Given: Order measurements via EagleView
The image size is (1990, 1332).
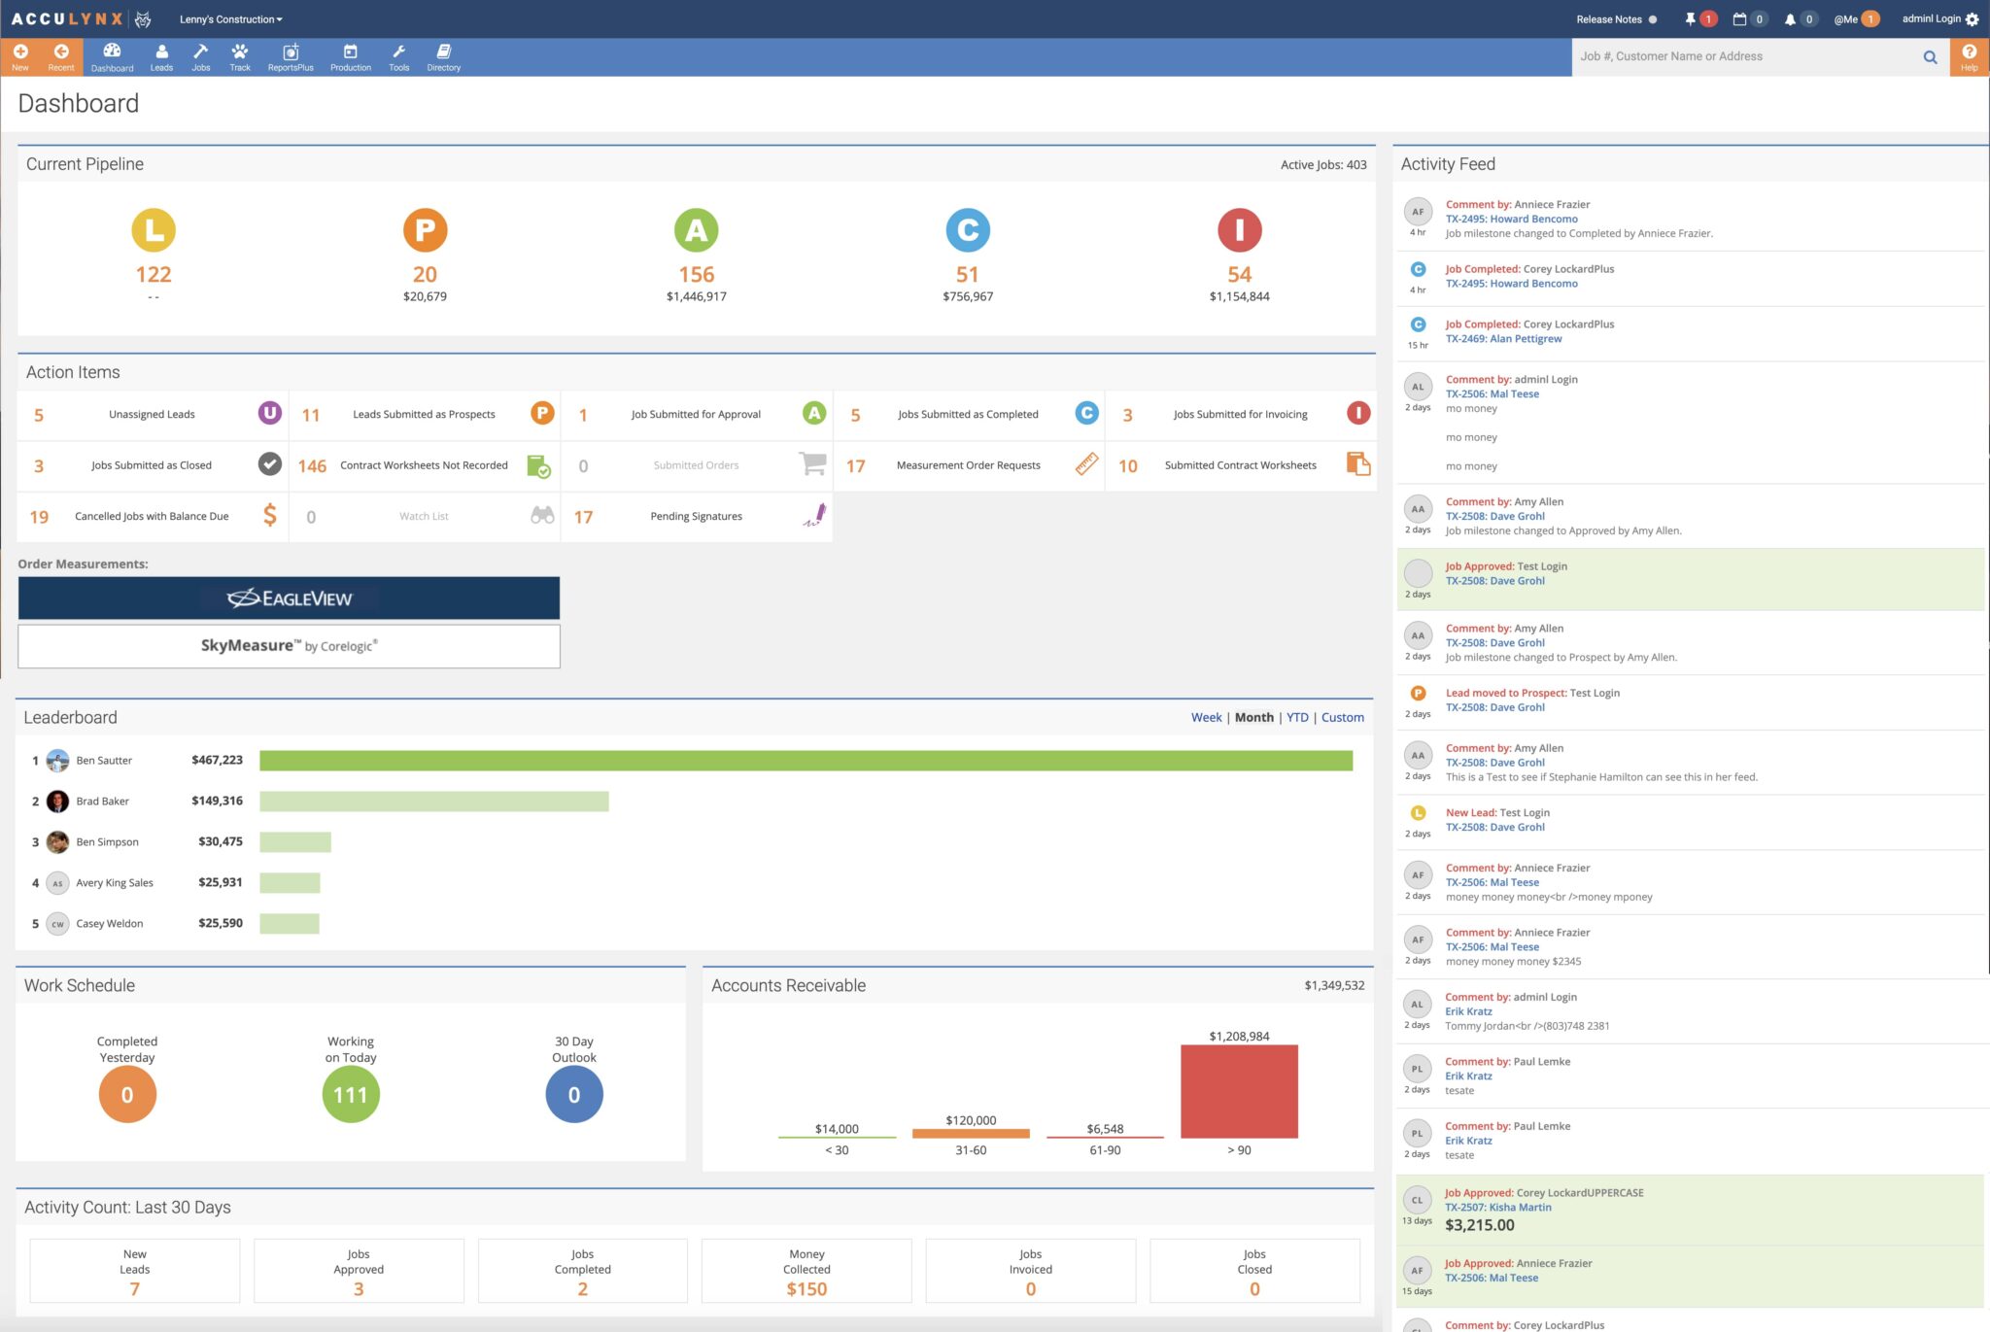Looking at the screenshot, I should tap(289, 598).
